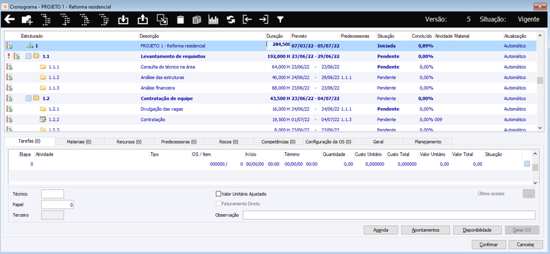This screenshot has width=550, height=254.
Task: Open the Planejamento tab
Action: [428, 142]
